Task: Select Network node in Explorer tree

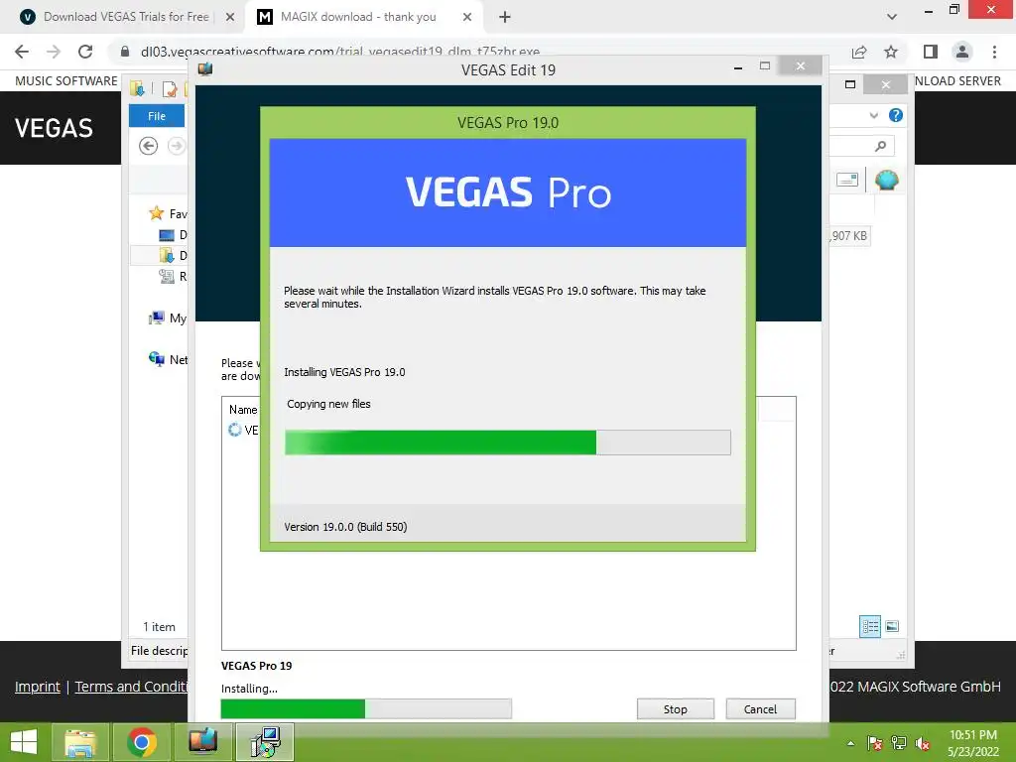Action: click(x=168, y=359)
